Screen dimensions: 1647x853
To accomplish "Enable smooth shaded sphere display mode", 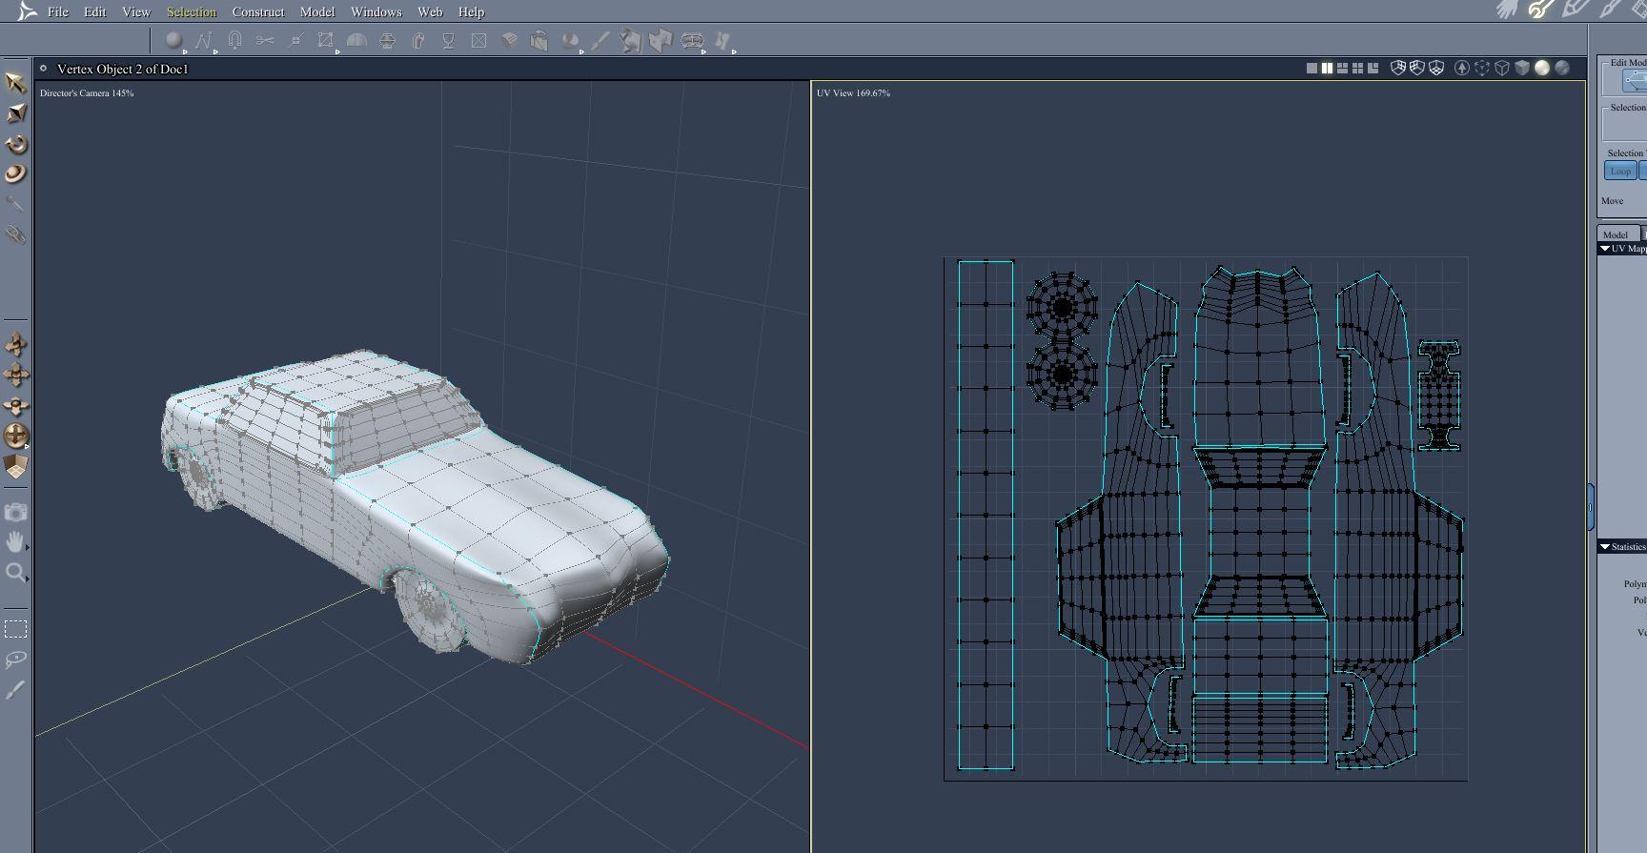I will pos(1542,68).
